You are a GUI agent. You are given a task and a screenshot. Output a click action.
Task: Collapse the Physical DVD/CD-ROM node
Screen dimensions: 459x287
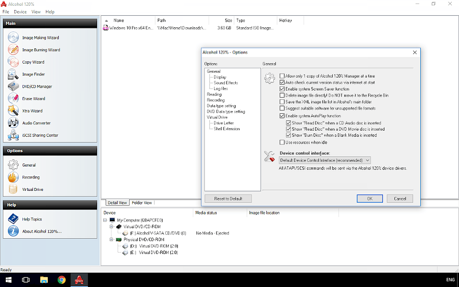111,240
